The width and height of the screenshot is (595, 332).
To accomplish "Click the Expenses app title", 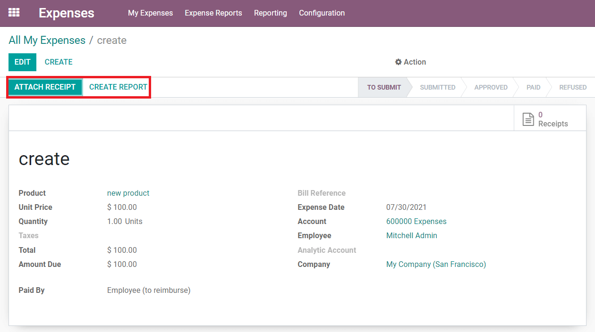I will coord(67,13).
